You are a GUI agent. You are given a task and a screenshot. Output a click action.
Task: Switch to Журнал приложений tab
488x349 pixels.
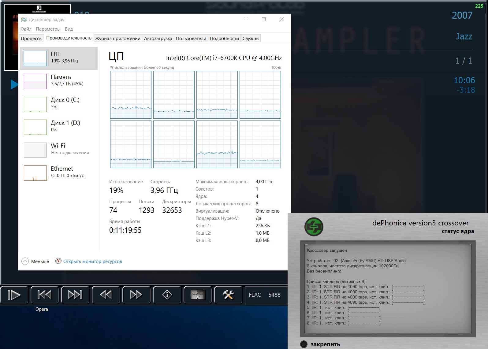coord(117,39)
